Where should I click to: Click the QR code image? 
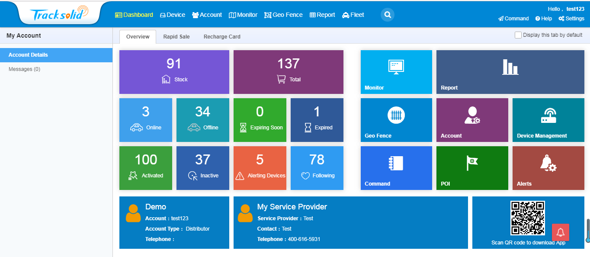coord(527,218)
